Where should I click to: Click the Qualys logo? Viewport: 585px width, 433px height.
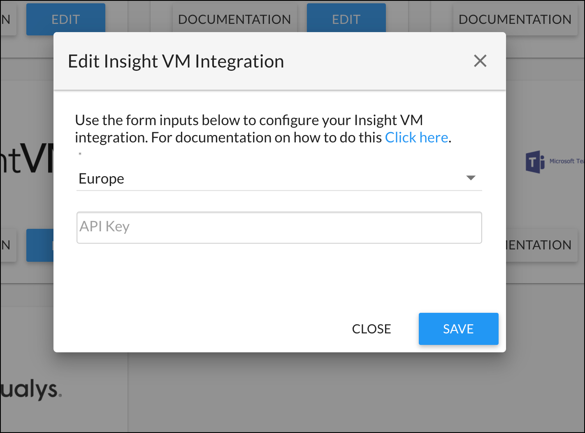click(x=31, y=389)
